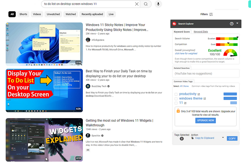Open the productivity tag external link icon

pos(199,94)
